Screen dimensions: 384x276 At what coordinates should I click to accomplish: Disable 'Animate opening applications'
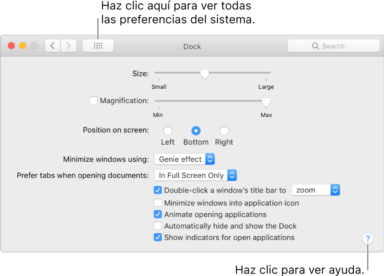click(158, 214)
